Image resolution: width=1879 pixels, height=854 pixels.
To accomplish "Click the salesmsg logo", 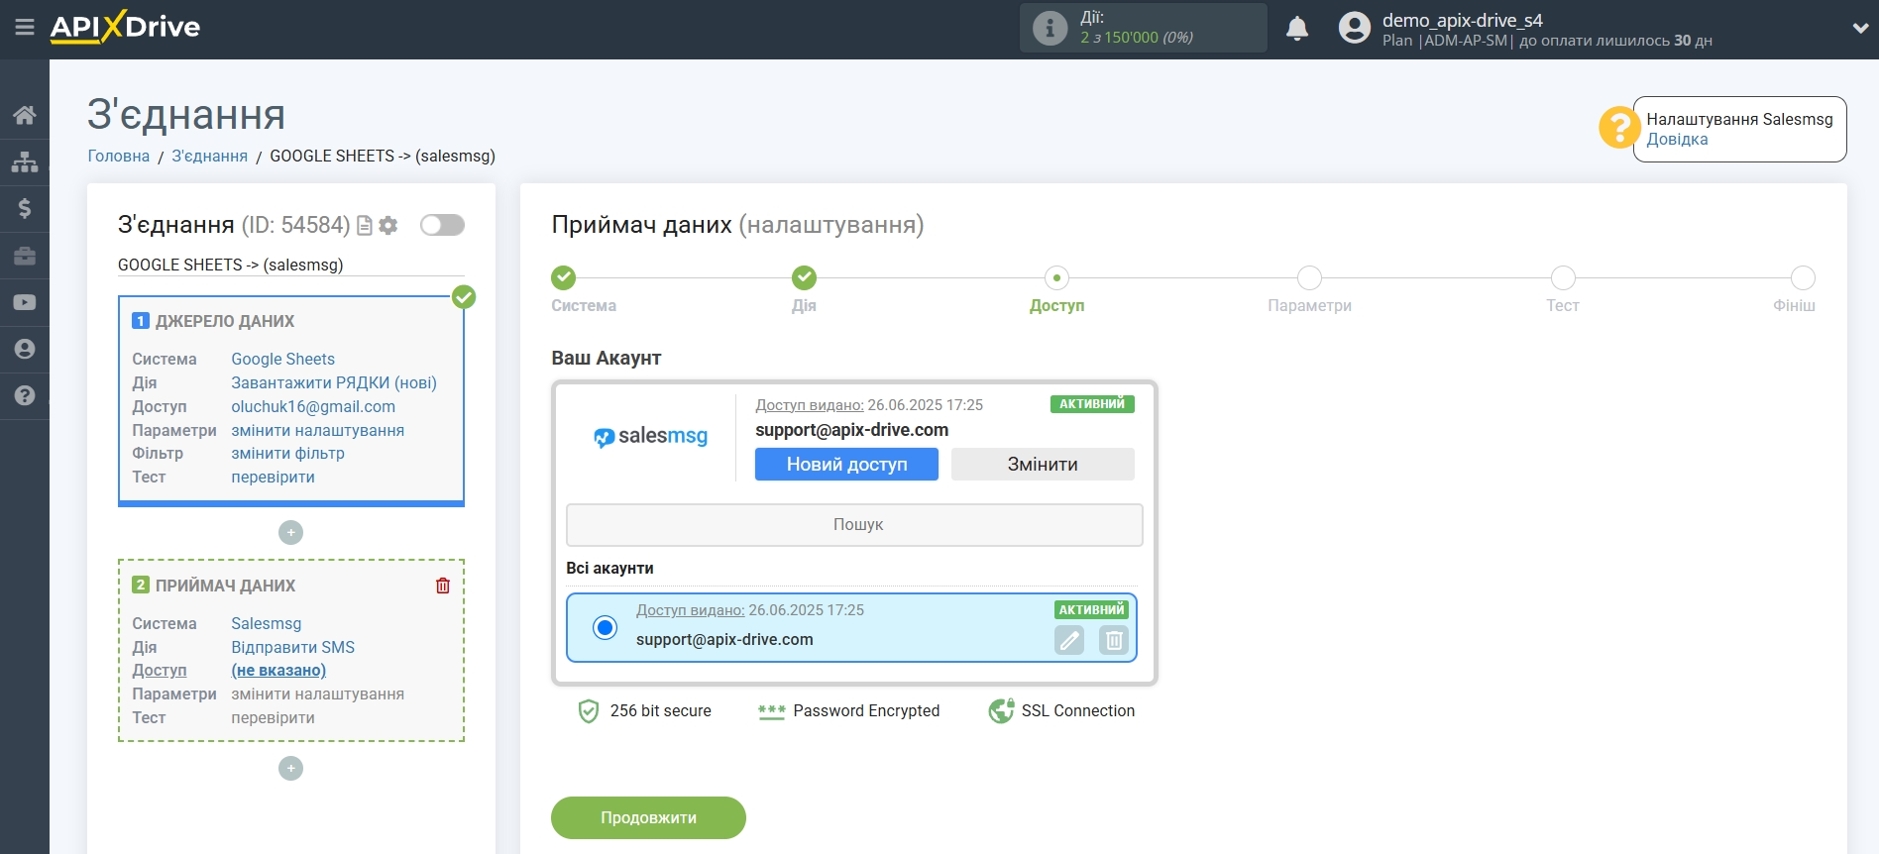I will [650, 436].
